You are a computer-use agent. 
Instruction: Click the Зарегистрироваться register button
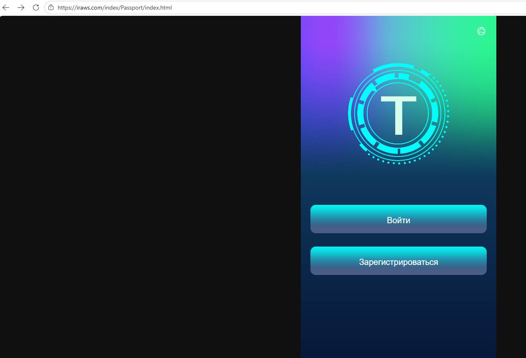pos(399,261)
